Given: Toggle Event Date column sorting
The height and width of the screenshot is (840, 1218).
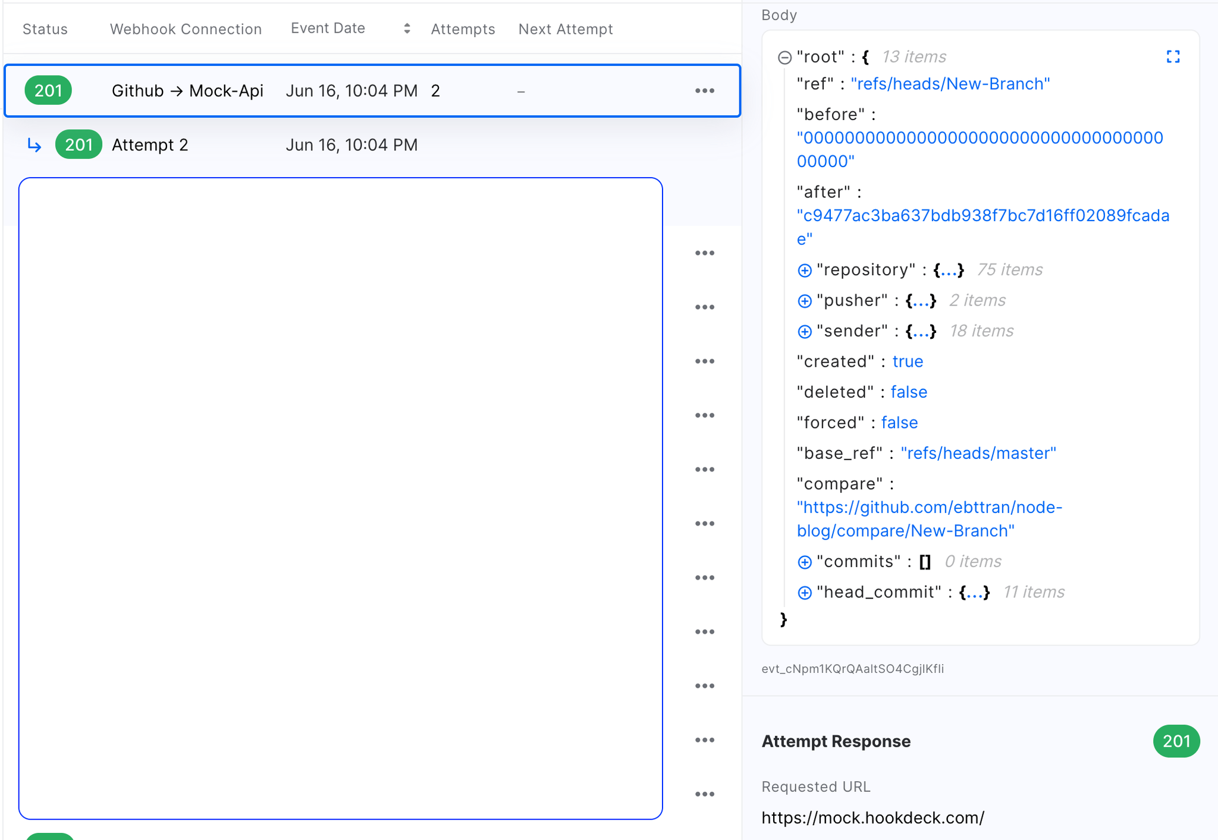Looking at the screenshot, I should point(406,28).
